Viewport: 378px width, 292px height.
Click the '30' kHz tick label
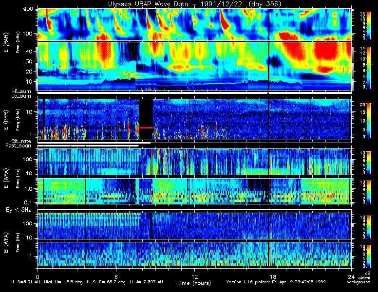pos(29,61)
